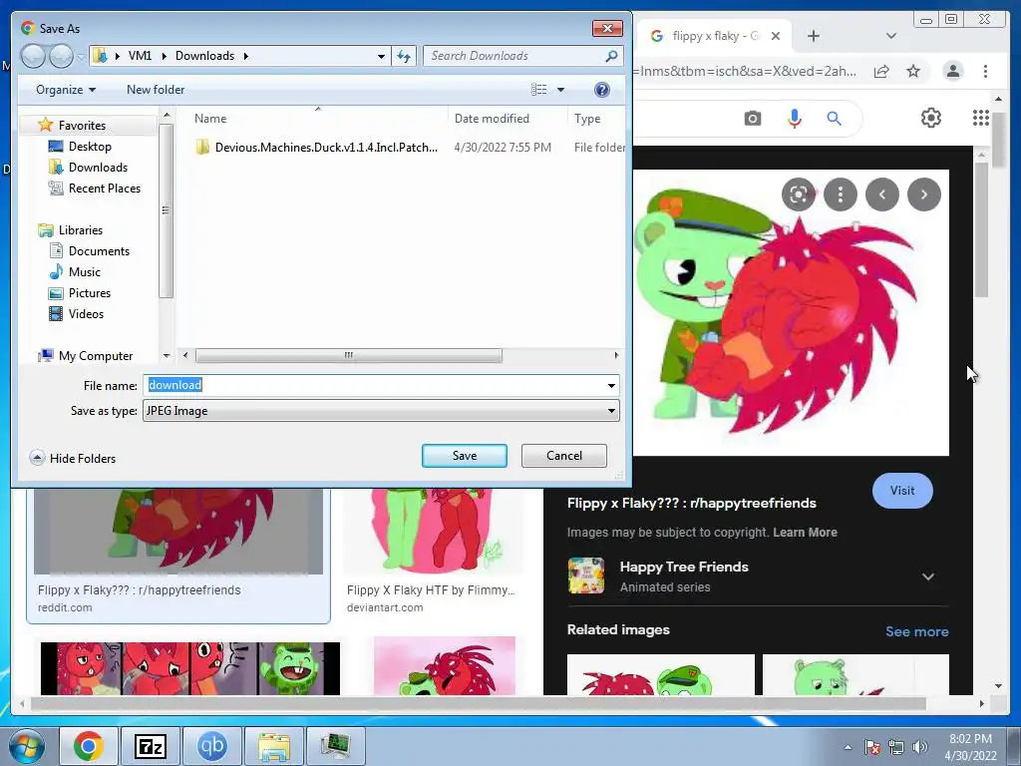The height and width of the screenshot is (766, 1021).
Task: Click the voice search microphone icon
Action: (795, 119)
